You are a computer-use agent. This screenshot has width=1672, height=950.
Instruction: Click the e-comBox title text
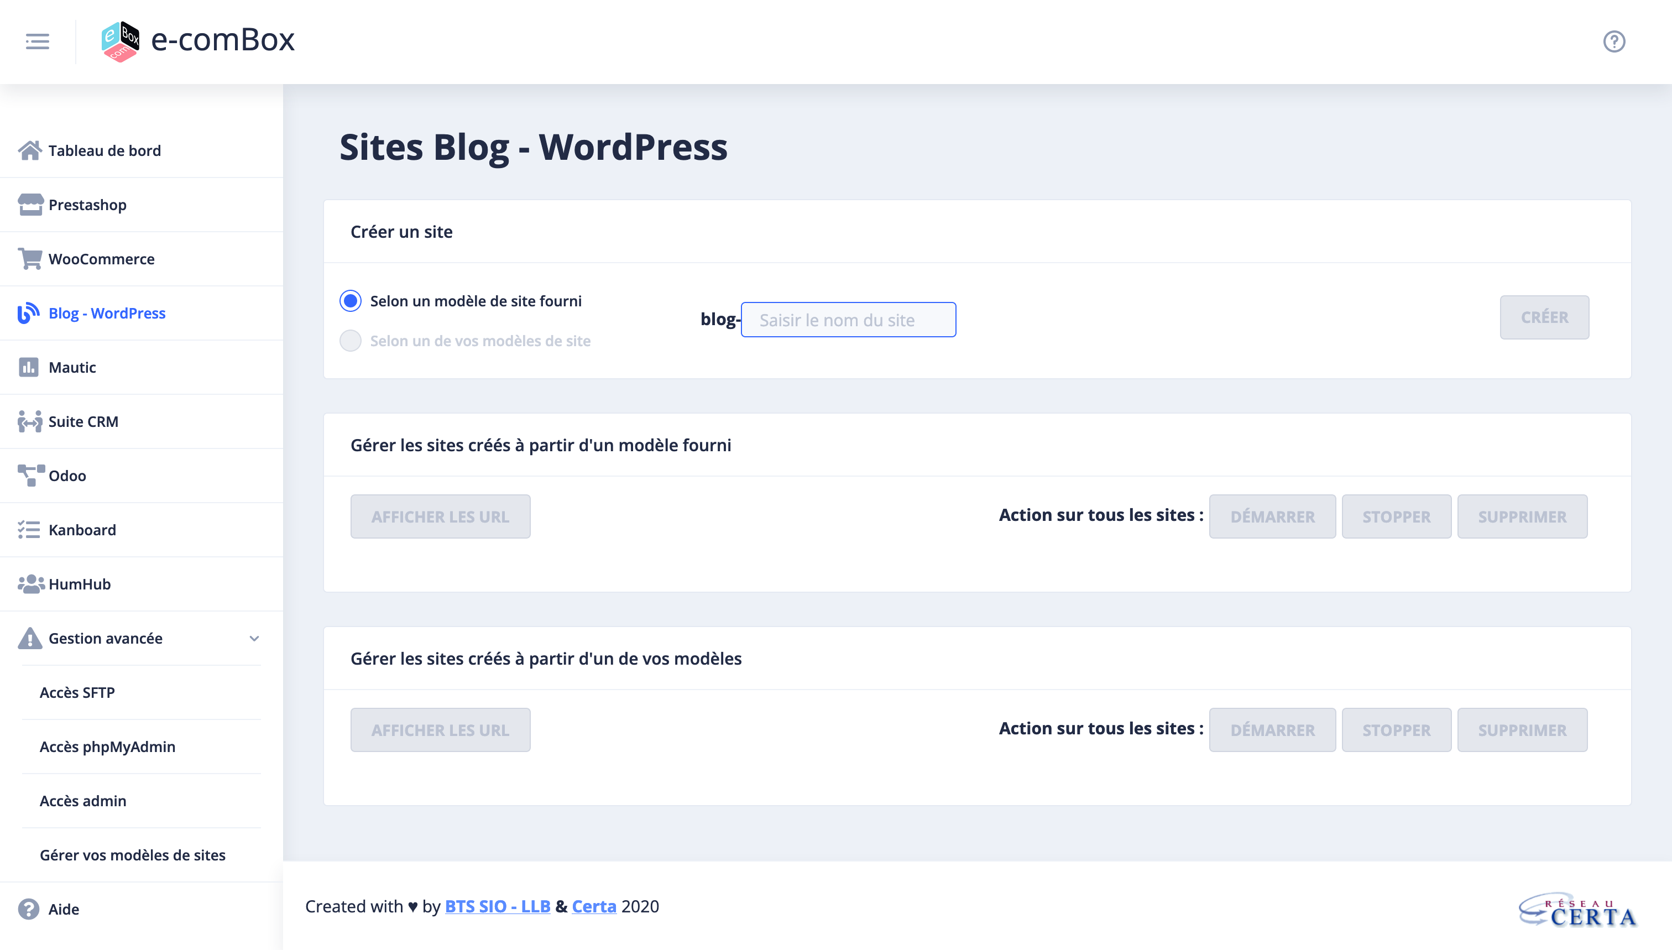(x=223, y=40)
